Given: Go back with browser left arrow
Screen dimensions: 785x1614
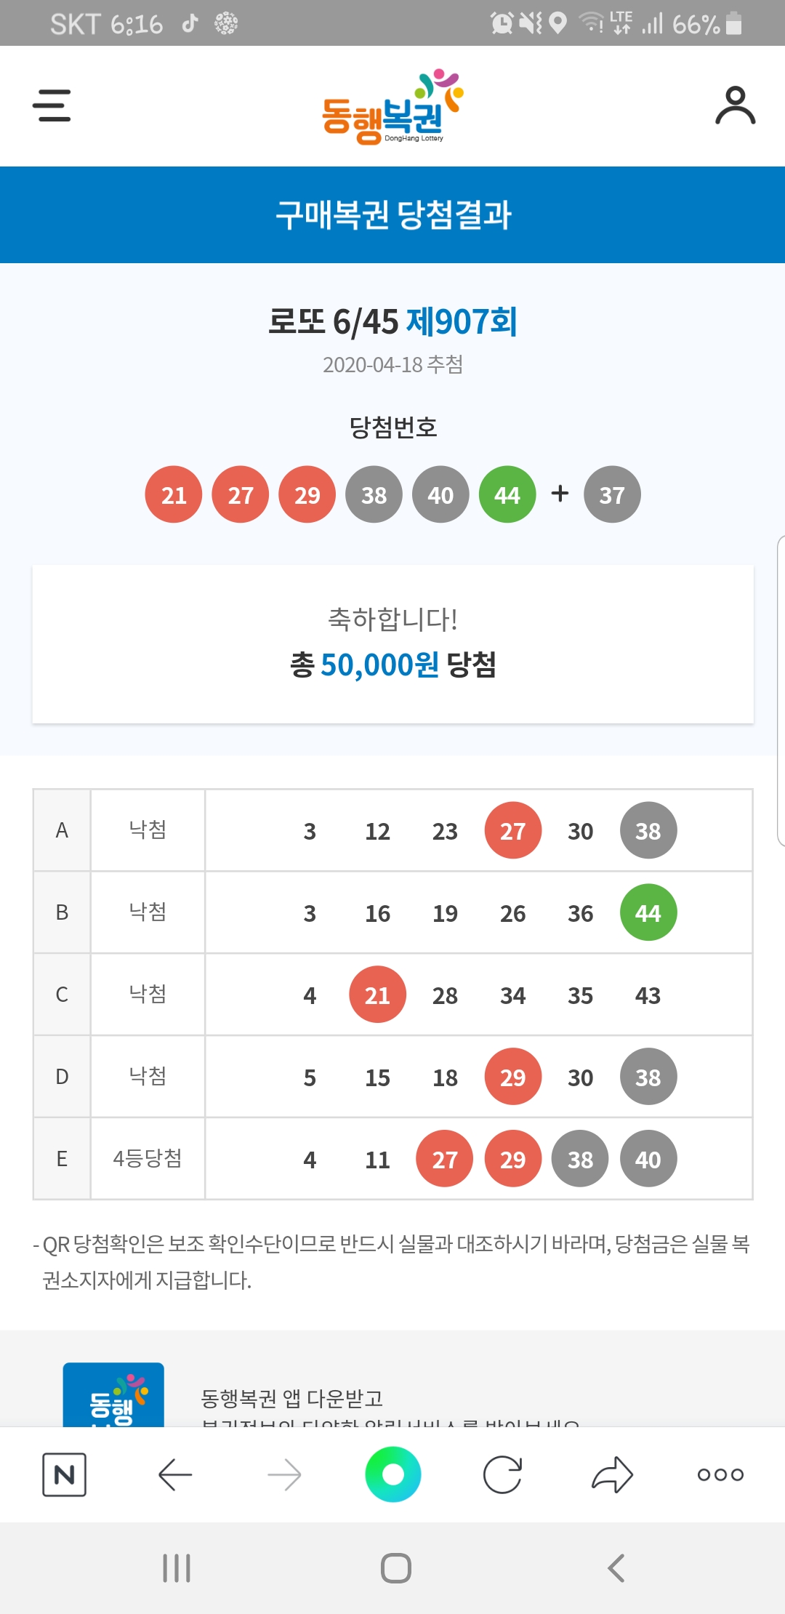Looking at the screenshot, I should tap(175, 1474).
